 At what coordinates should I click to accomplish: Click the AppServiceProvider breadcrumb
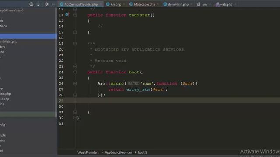tap(118, 152)
